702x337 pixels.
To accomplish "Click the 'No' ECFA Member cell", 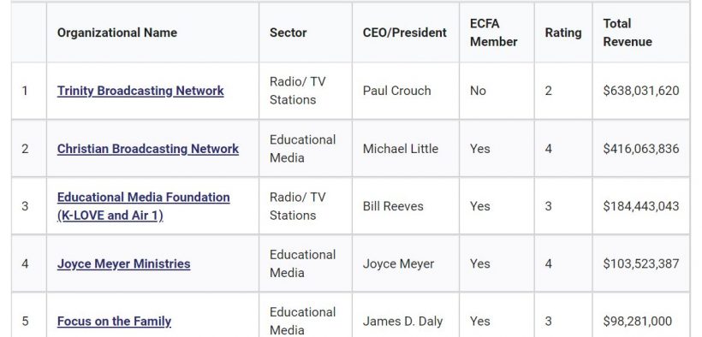I will [x=497, y=91].
